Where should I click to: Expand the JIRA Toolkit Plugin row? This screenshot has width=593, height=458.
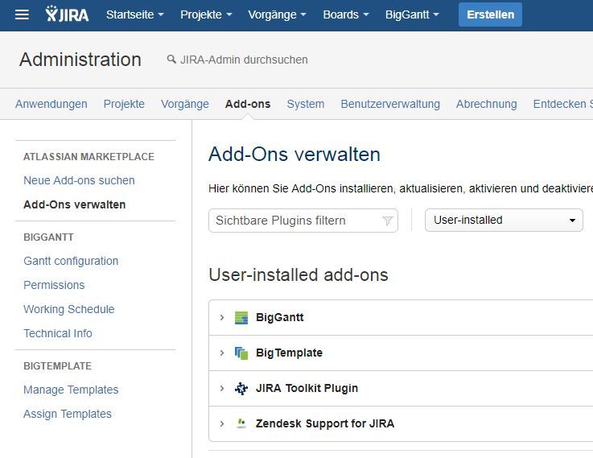(x=222, y=389)
